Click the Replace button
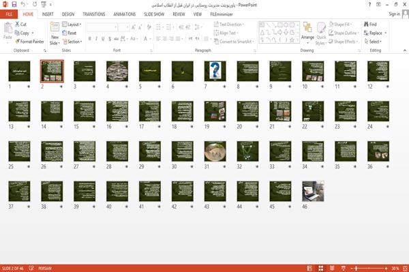 tap(376, 33)
